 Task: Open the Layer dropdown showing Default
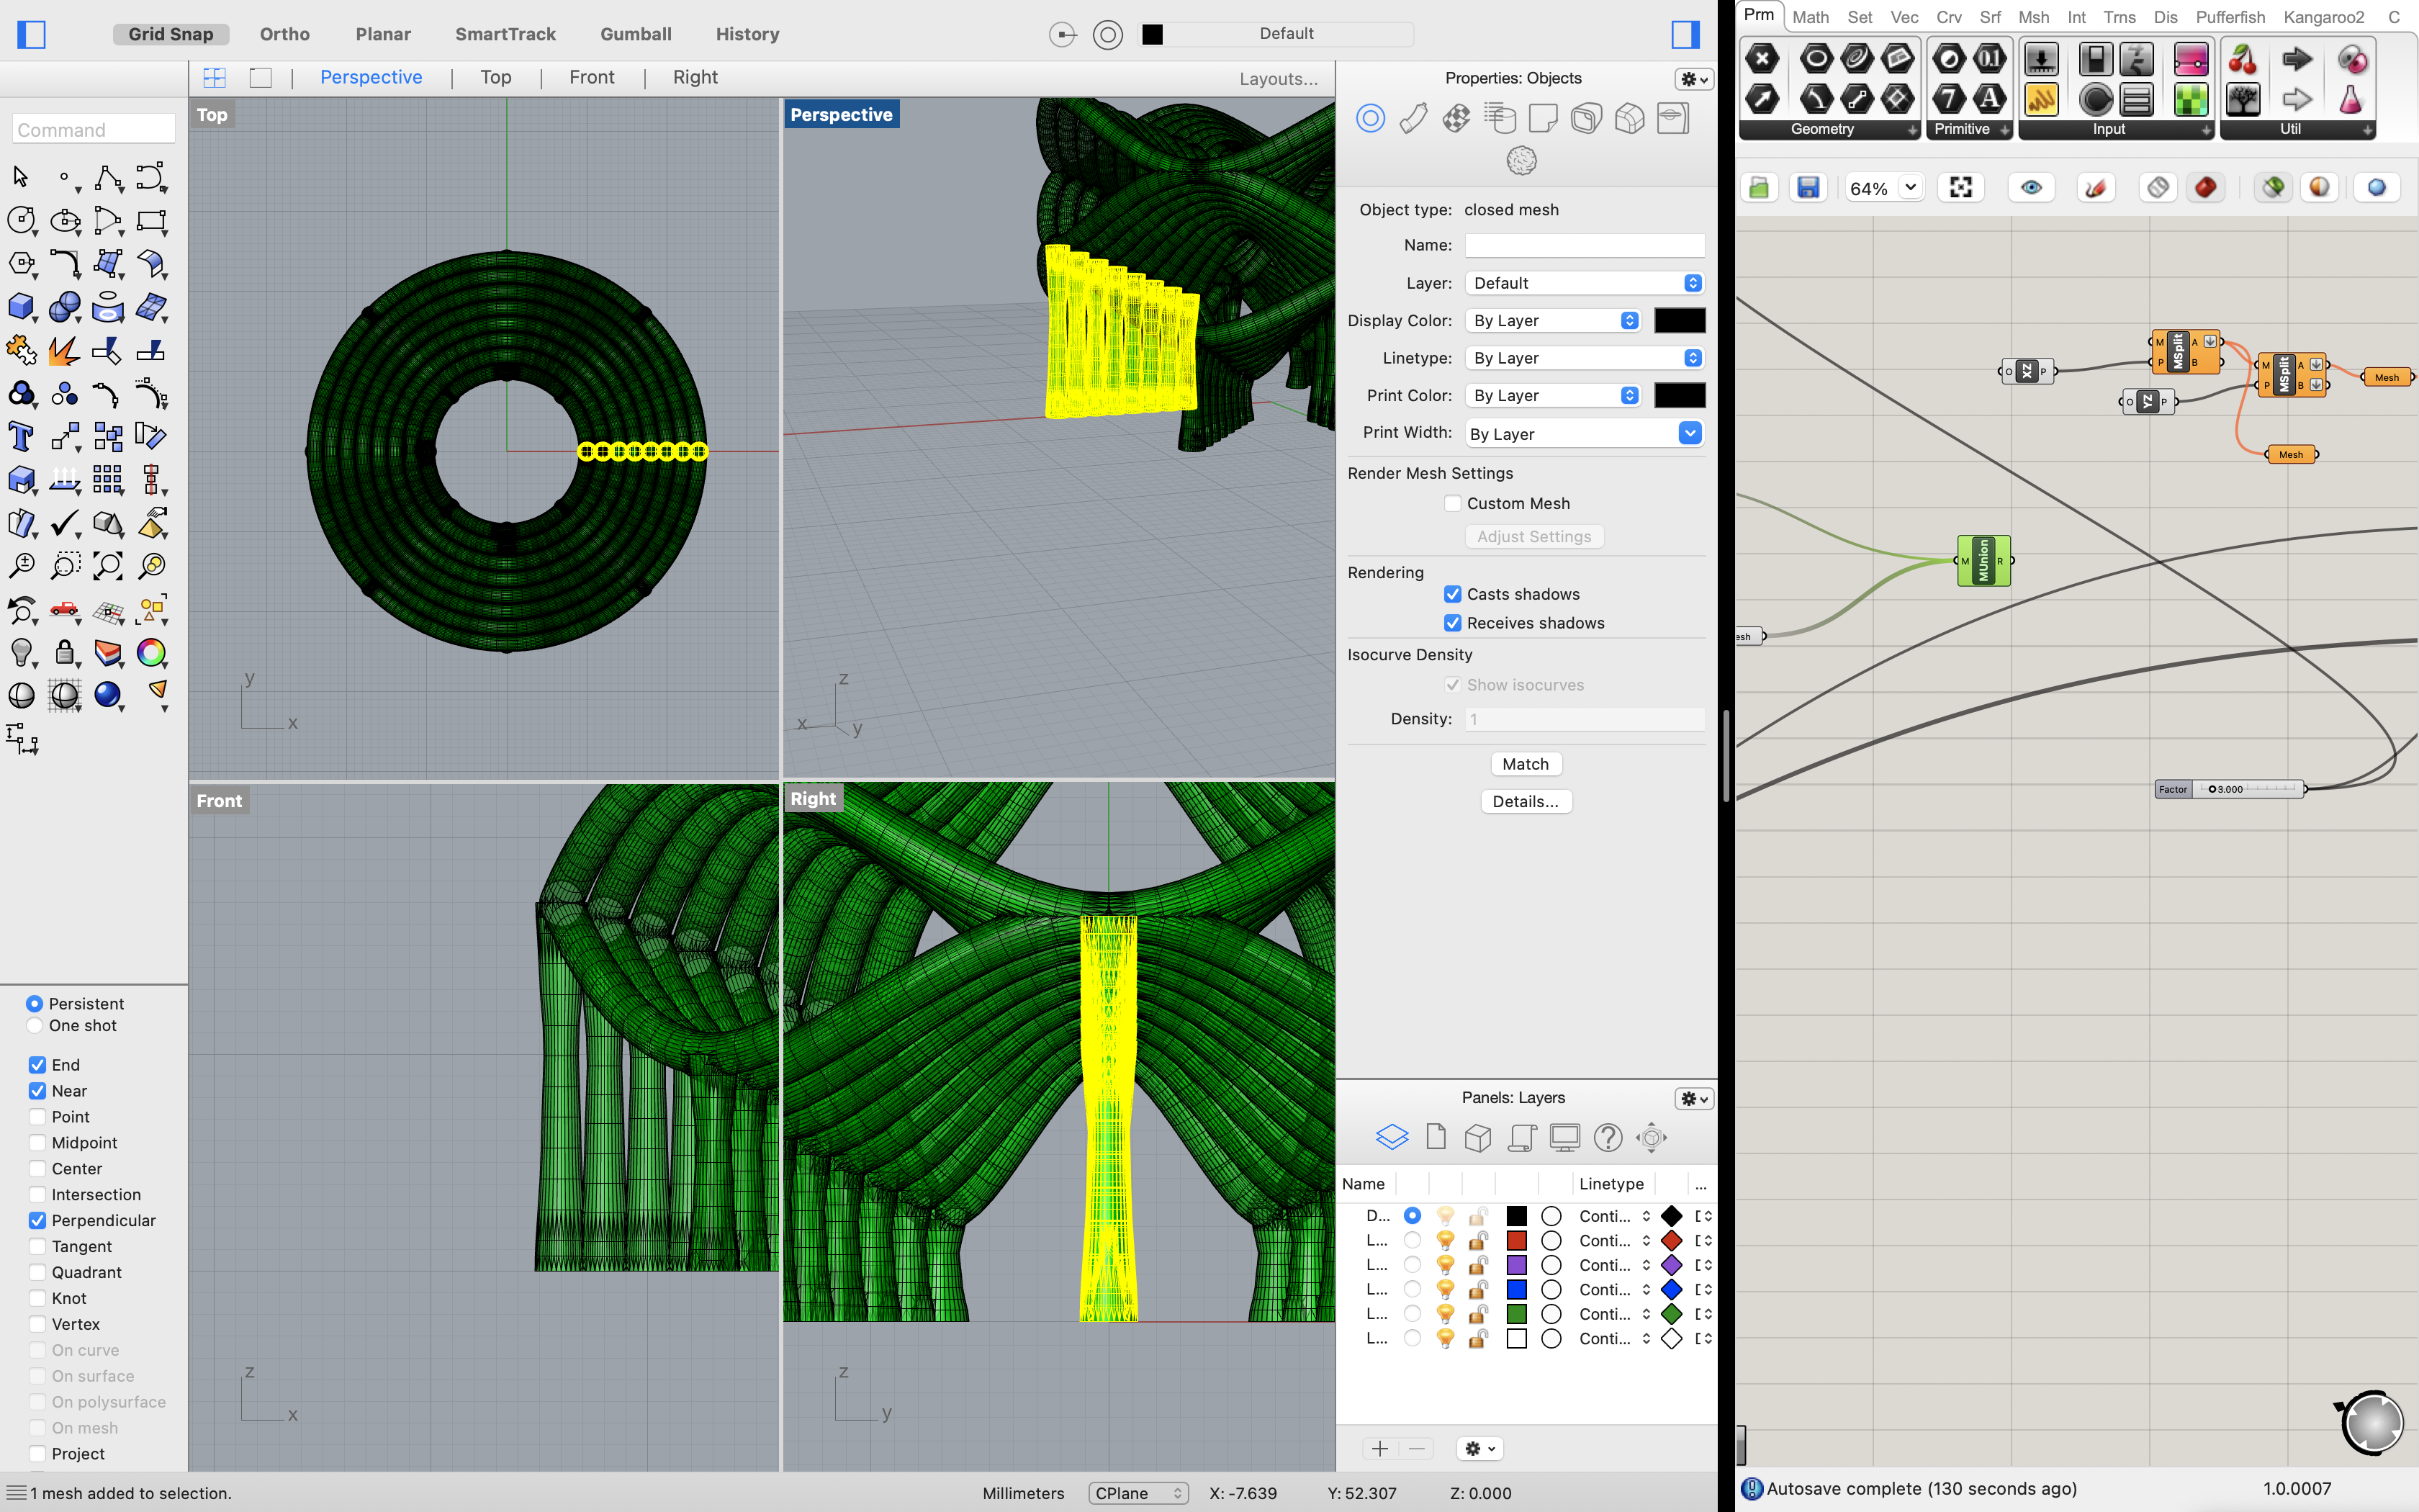tap(1585, 283)
